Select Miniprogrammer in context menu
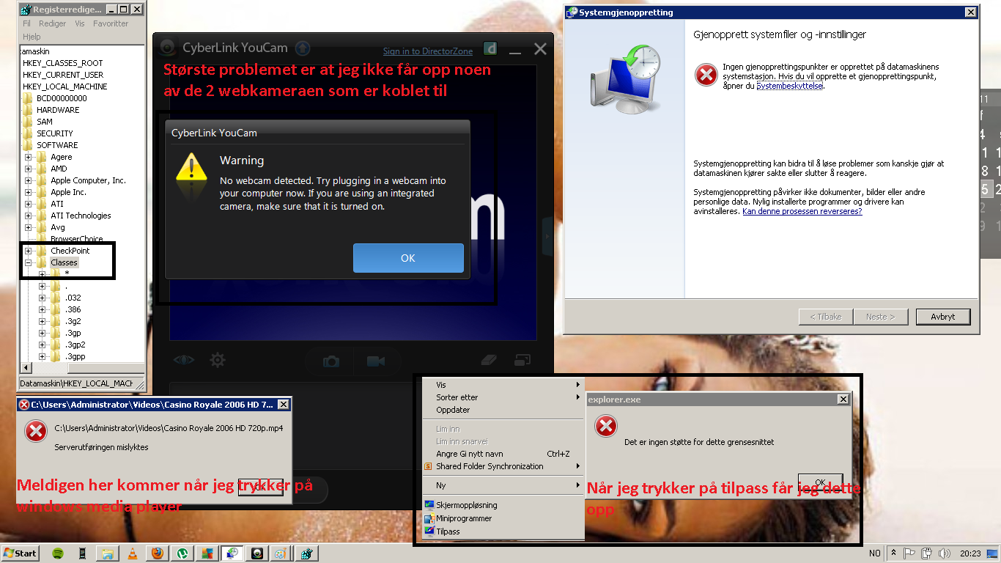The image size is (1001, 563). (503, 518)
